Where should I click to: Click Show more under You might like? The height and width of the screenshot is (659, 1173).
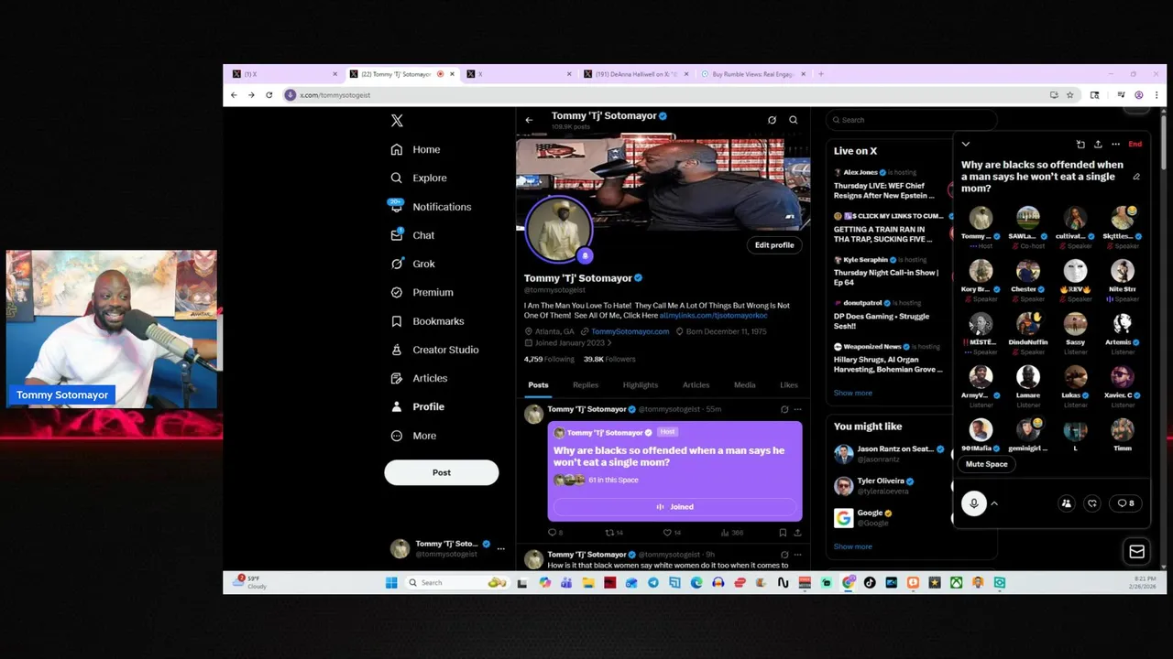coord(853,546)
